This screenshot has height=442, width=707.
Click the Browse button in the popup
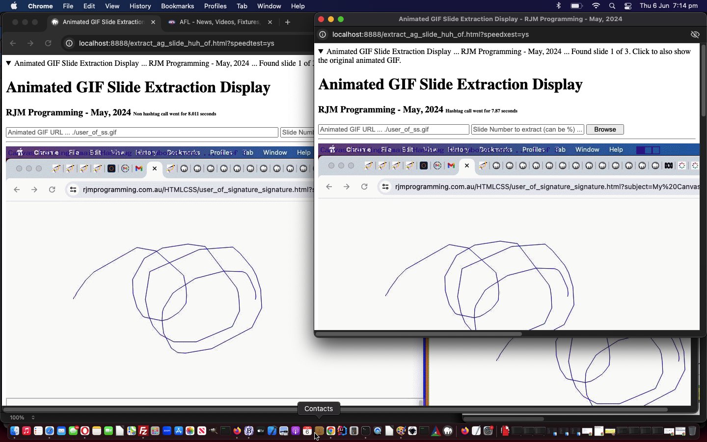(x=605, y=129)
